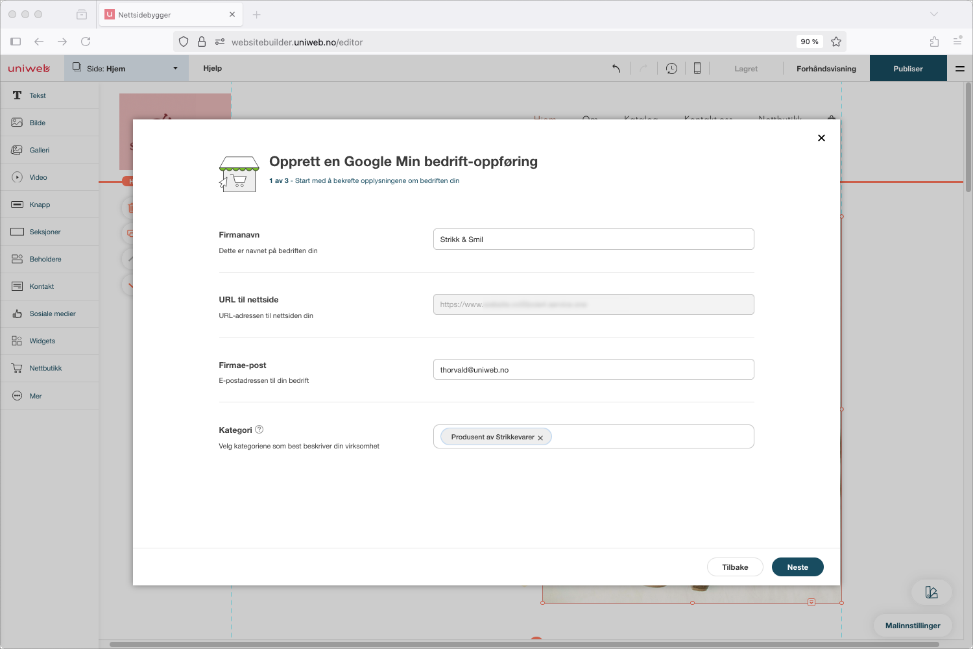This screenshot has width=973, height=649.
Task: Open Nettbutikk in sidebar
Action: pos(49,368)
